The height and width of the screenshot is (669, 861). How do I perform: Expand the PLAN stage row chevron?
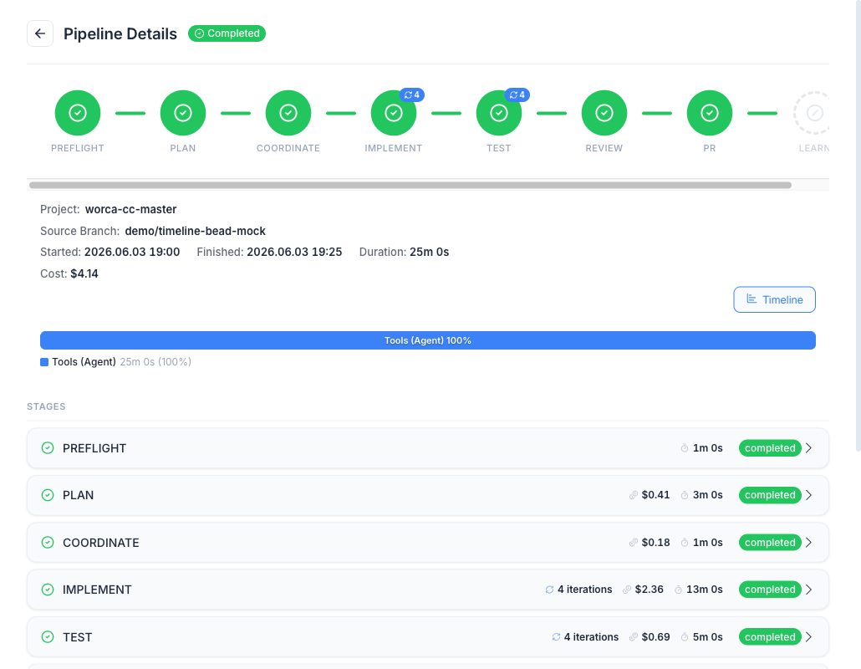click(809, 495)
